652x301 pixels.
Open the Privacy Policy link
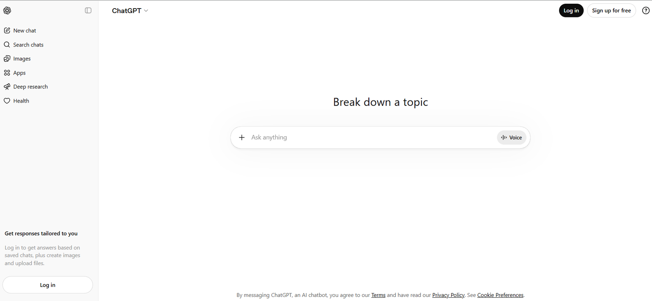(x=448, y=295)
